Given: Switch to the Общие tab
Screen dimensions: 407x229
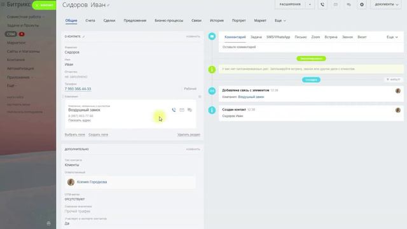Looking at the screenshot, I should pos(71,20).
